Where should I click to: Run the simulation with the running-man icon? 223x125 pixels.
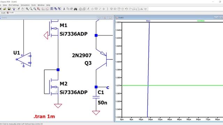pos(18,9)
